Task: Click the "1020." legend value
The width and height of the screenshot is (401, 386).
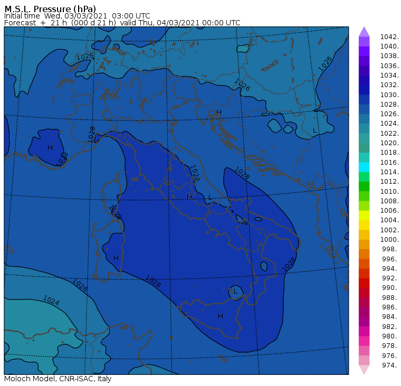Action: coord(389,143)
